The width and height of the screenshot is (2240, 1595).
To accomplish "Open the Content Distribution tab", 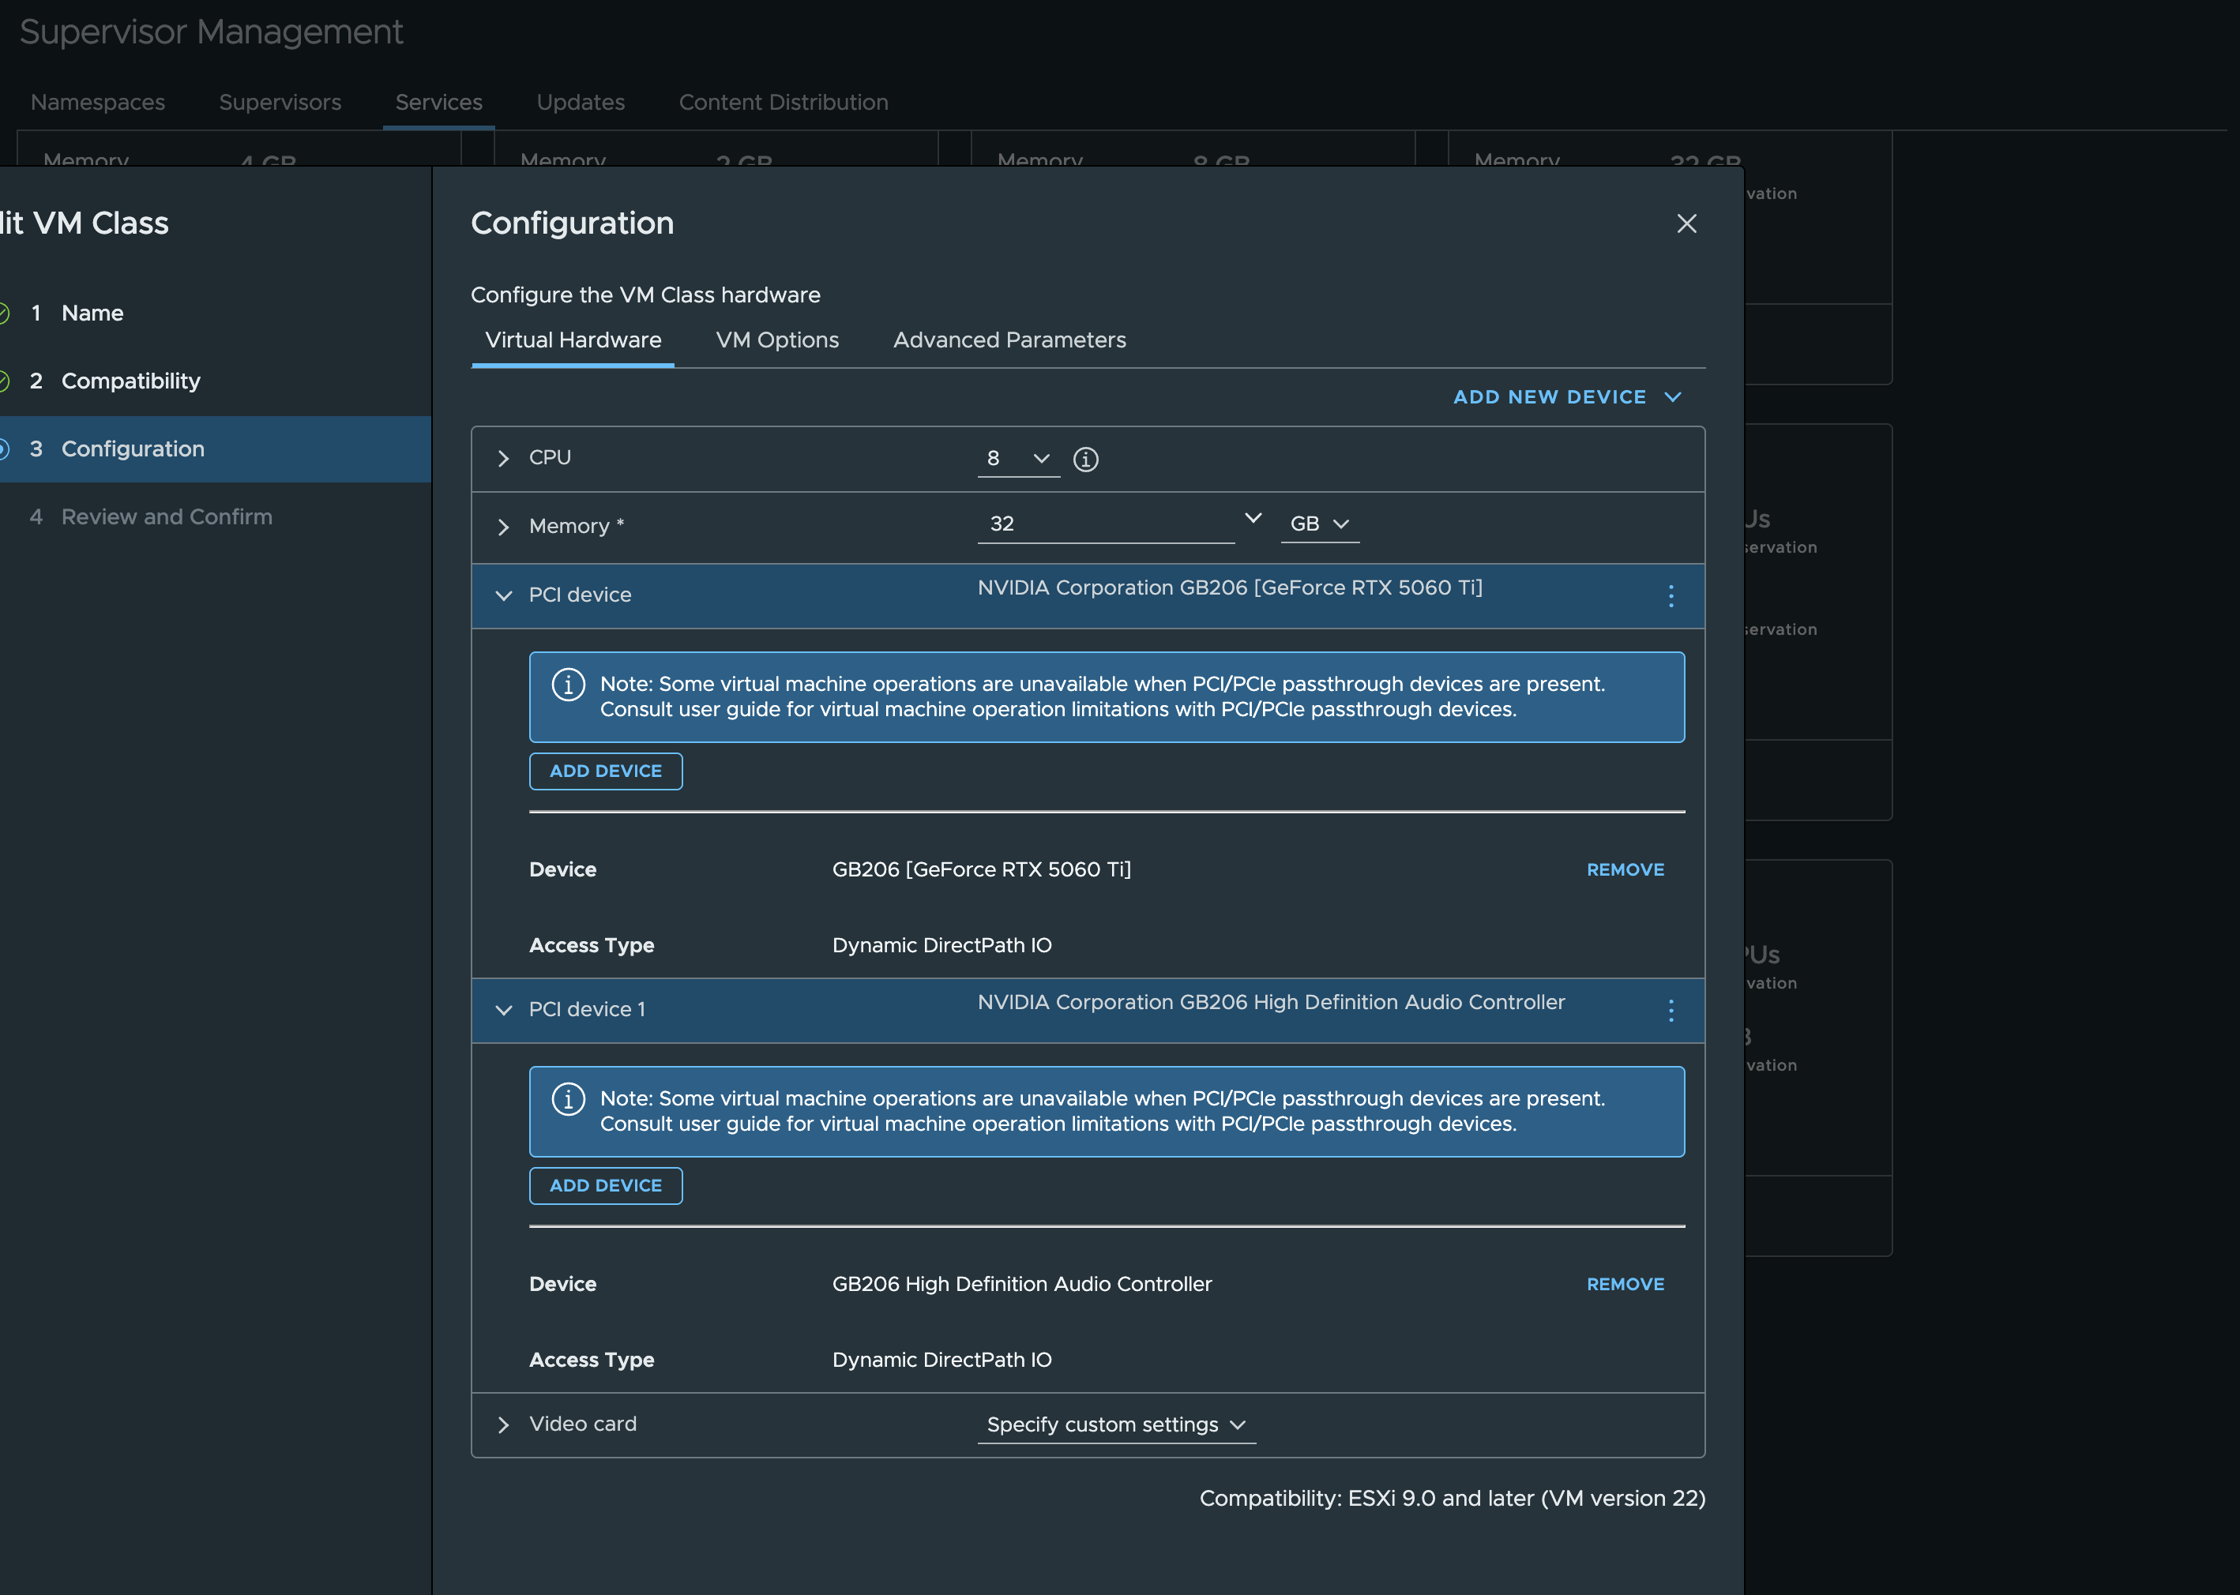I will coord(783,102).
